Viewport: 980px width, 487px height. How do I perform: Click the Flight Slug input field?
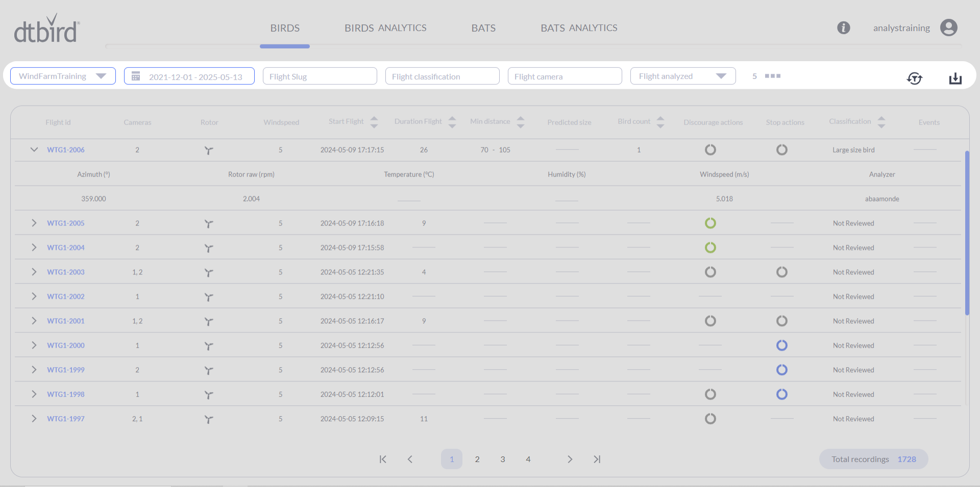point(320,76)
